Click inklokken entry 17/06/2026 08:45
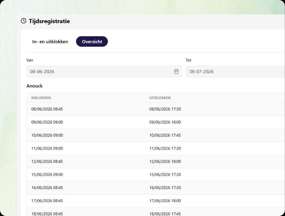 (x=47, y=201)
